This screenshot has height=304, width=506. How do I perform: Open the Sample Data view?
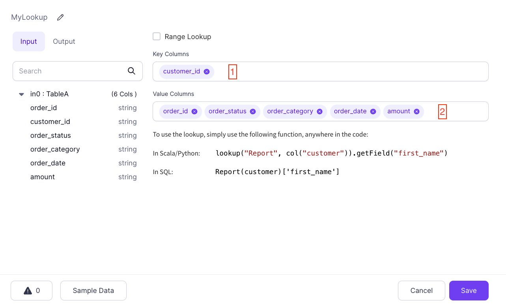pos(93,290)
